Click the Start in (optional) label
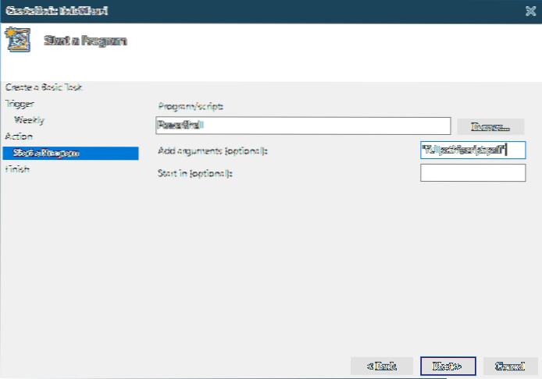This screenshot has width=542, height=379. pyautogui.click(x=195, y=173)
